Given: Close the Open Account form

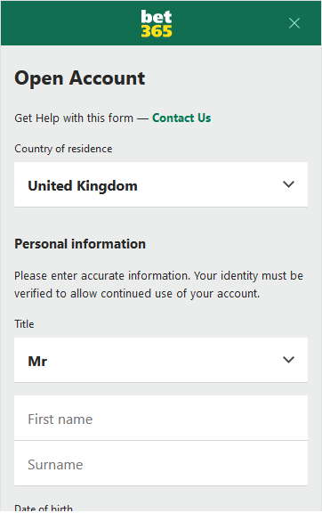Looking at the screenshot, I should tap(294, 23).
